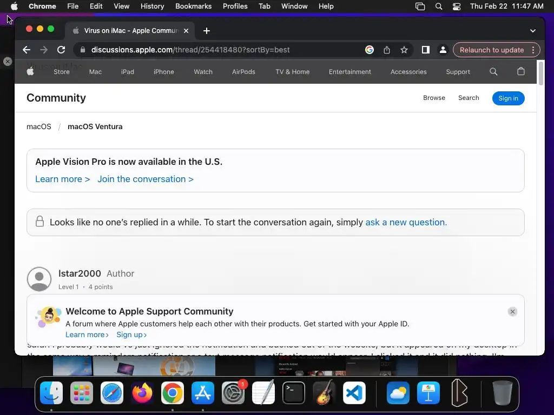The height and width of the screenshot is (415, 554).
Task: Click the Browse link in Community header
Action: pos(434,98)
